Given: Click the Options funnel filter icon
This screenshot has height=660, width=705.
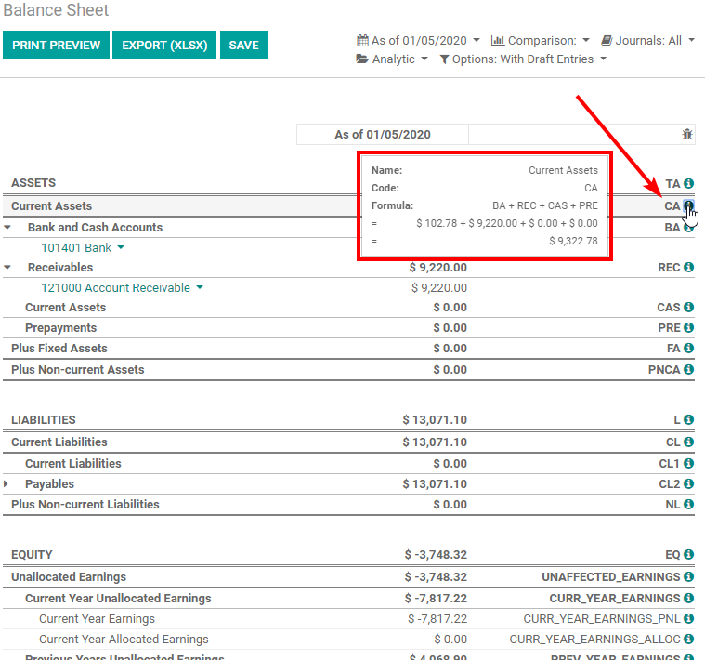Looking at the screenshot, I should pyautogui.click(x=444, y=59).
